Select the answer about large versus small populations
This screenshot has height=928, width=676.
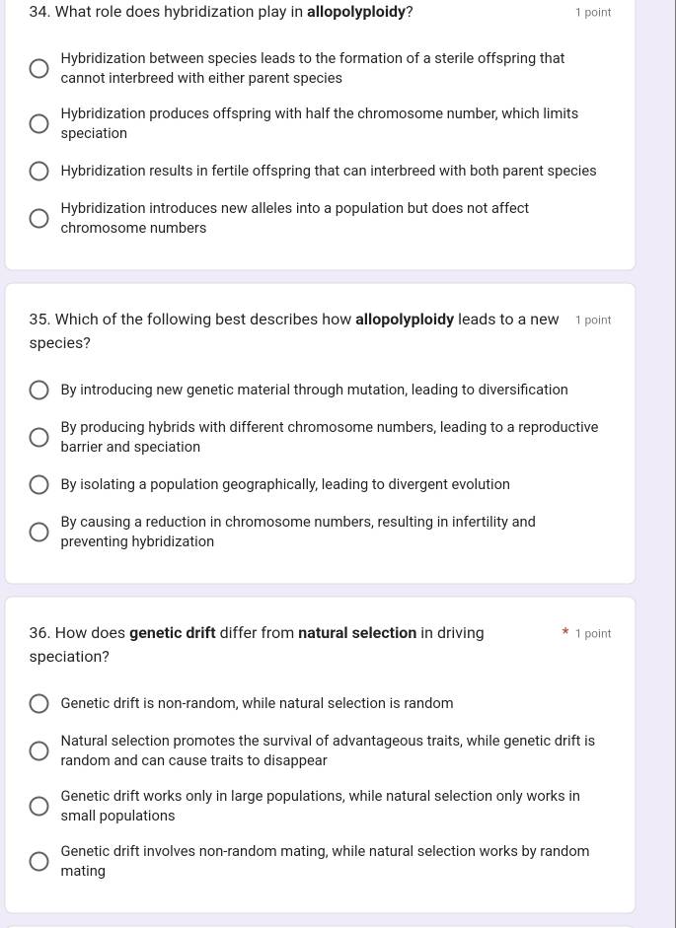(x=38, y=806)
